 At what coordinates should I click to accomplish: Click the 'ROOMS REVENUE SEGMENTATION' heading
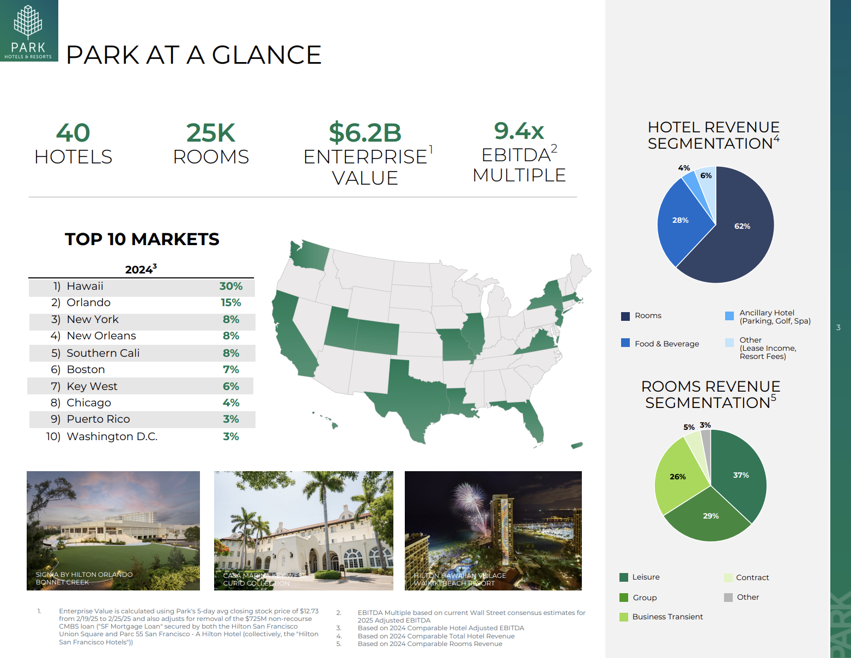click(x=711, y=394)
